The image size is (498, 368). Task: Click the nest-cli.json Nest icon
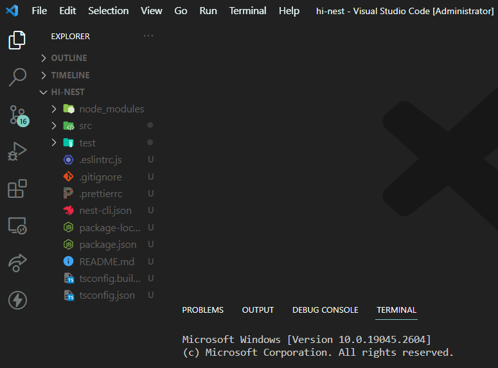pyautogui.click(x=68, y=210)
